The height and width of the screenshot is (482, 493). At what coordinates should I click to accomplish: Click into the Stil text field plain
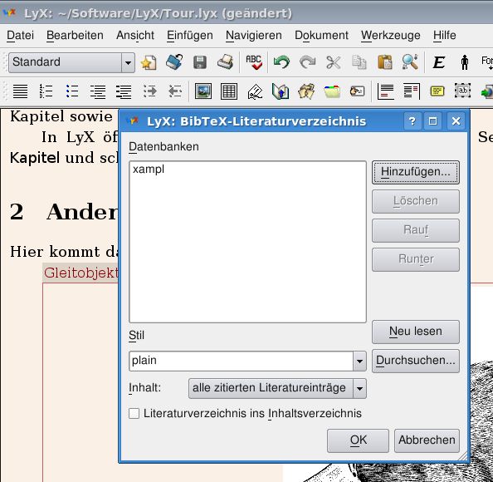[x=242, y=361]
